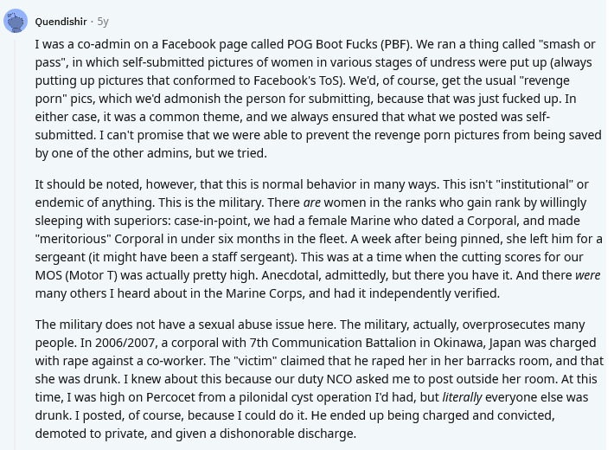Click the italic word "are" in the second paragraph
The width and height of the screenshot is (614, 450).
(311, 202)
